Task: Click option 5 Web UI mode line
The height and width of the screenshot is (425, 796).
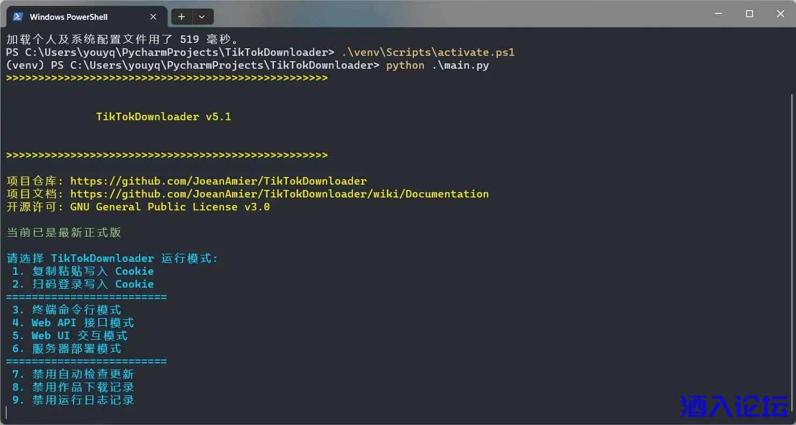Action: tap(70, 335)
